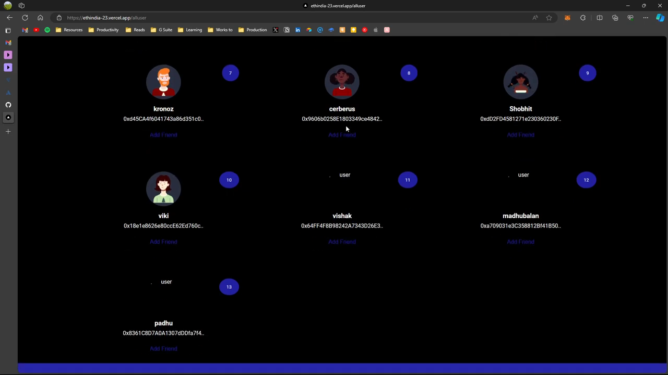Click wallet address 0xd45CA4f6041743a86d351c0..
The image size is (668, 375).
(163, 119)
